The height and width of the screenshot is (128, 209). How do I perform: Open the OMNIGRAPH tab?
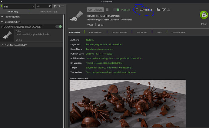[178, 32]
